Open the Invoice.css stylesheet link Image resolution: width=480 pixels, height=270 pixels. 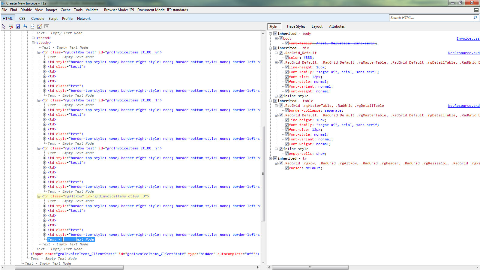click(468, 38)
